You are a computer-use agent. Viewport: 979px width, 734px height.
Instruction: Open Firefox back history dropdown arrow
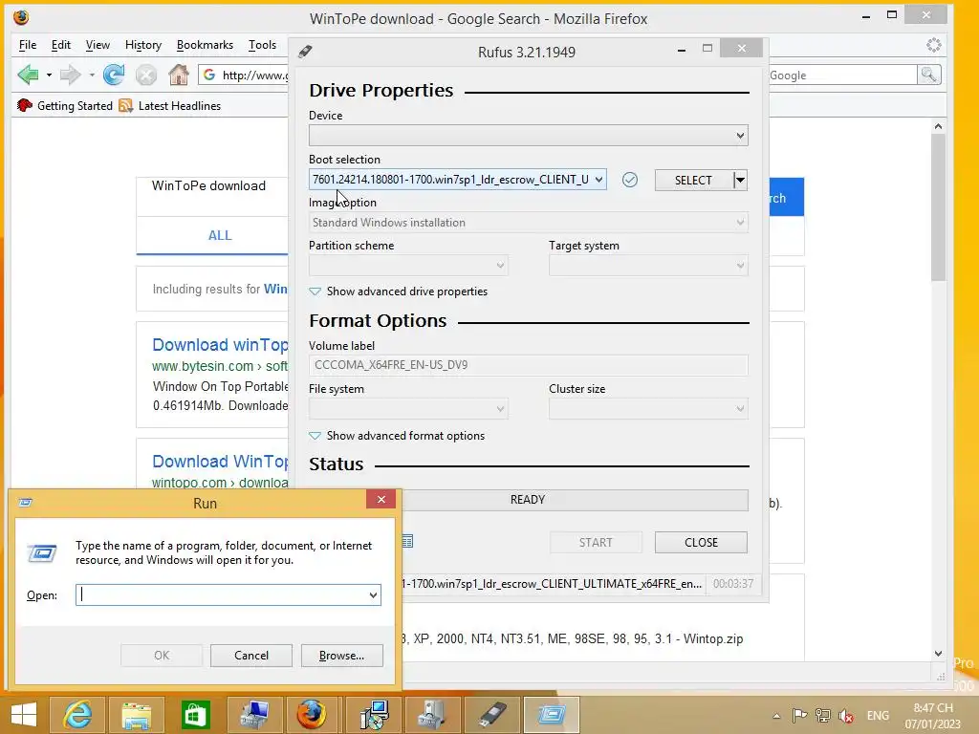[49, 75]
